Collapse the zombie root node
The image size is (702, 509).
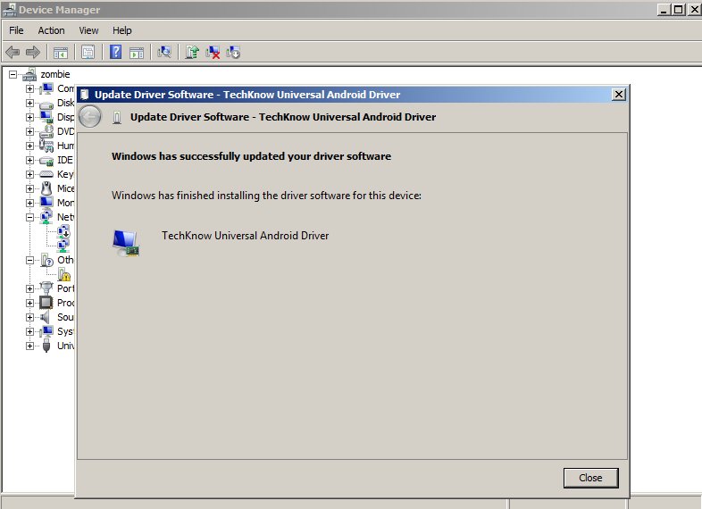13,74
